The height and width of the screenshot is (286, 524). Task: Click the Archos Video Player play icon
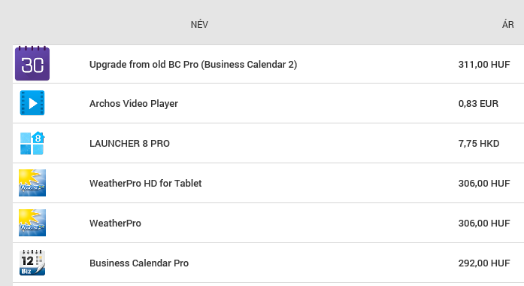32,103
